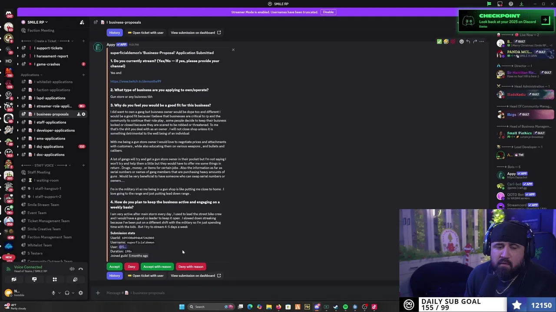Screen dimensions: 556x312
Task: Click Accept on the application
Action: pos(114,266)
